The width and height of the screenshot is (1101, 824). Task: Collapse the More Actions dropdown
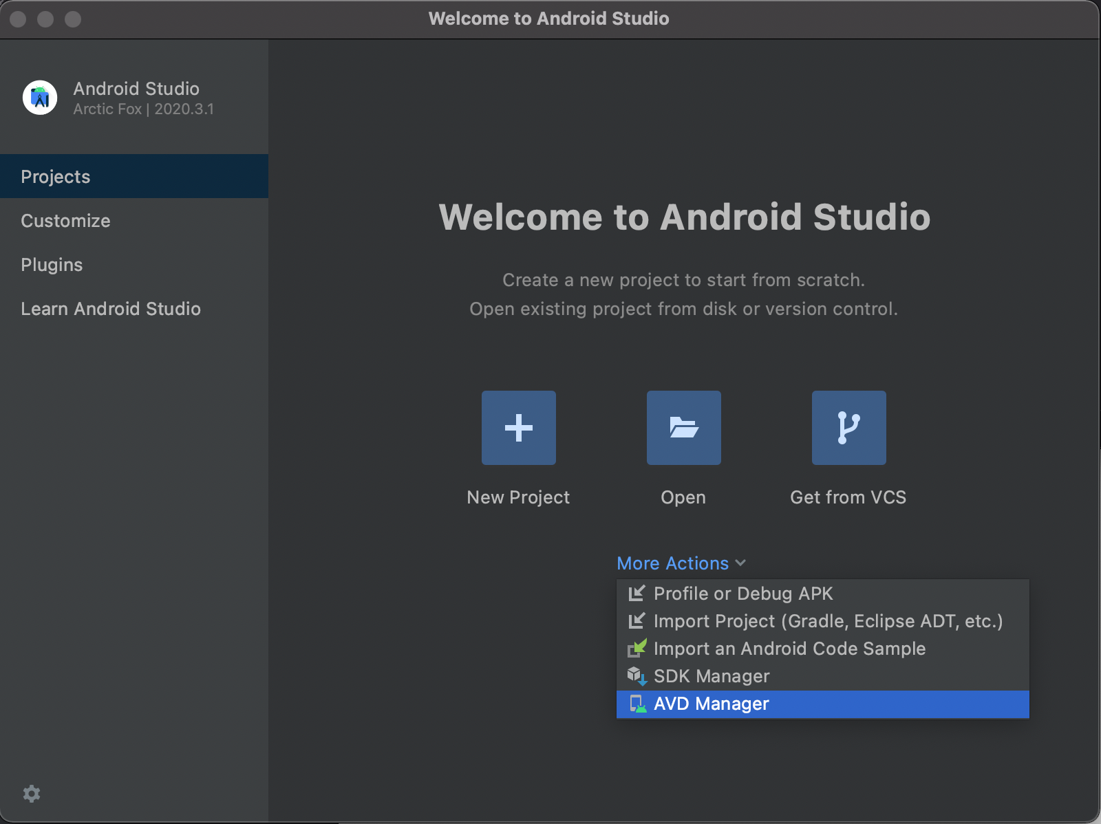(742, 563)
